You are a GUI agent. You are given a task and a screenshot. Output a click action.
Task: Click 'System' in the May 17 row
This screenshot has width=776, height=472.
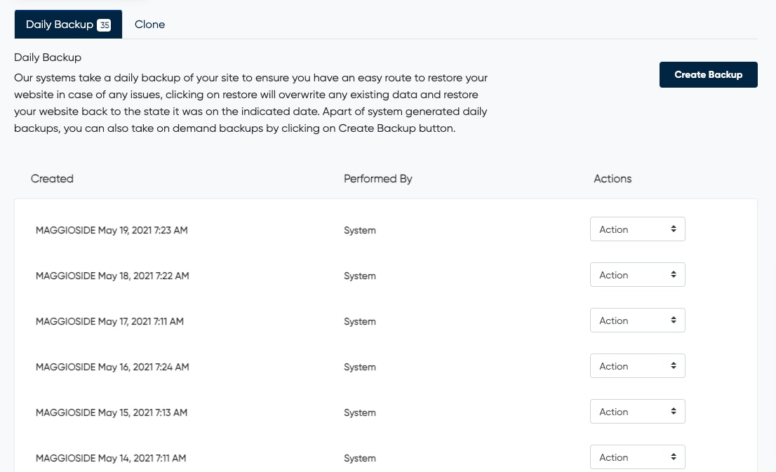[360, 321]
